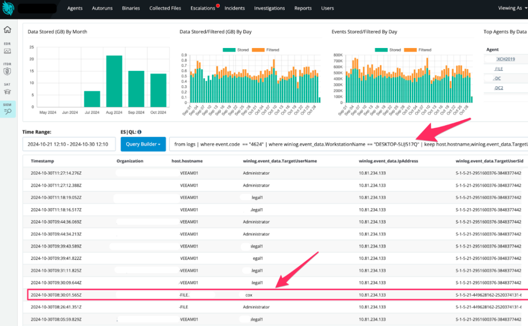528x326 pixels.
Task: Click the red Escalations notification badge
Action: (218, 6)
